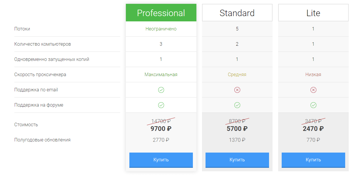
Task: Click the Полугодовые обновления row label
Action: coord(42,140)
